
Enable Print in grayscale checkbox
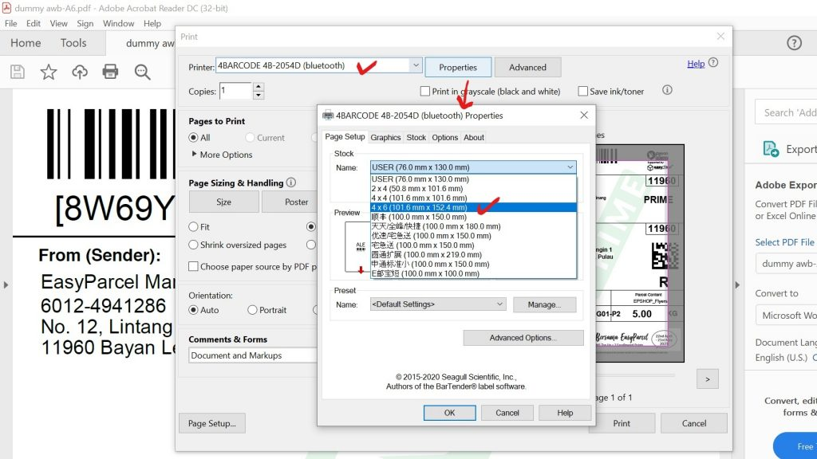tap(424, 91)
